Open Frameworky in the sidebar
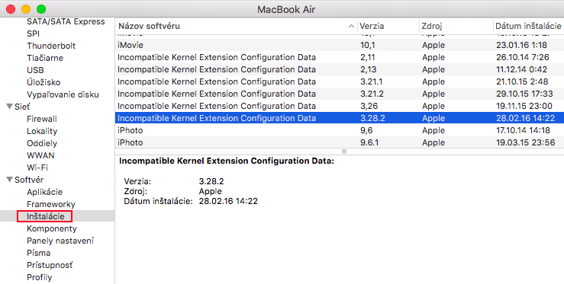This screenshot has height=284, width=564. [x=50, y=204]
